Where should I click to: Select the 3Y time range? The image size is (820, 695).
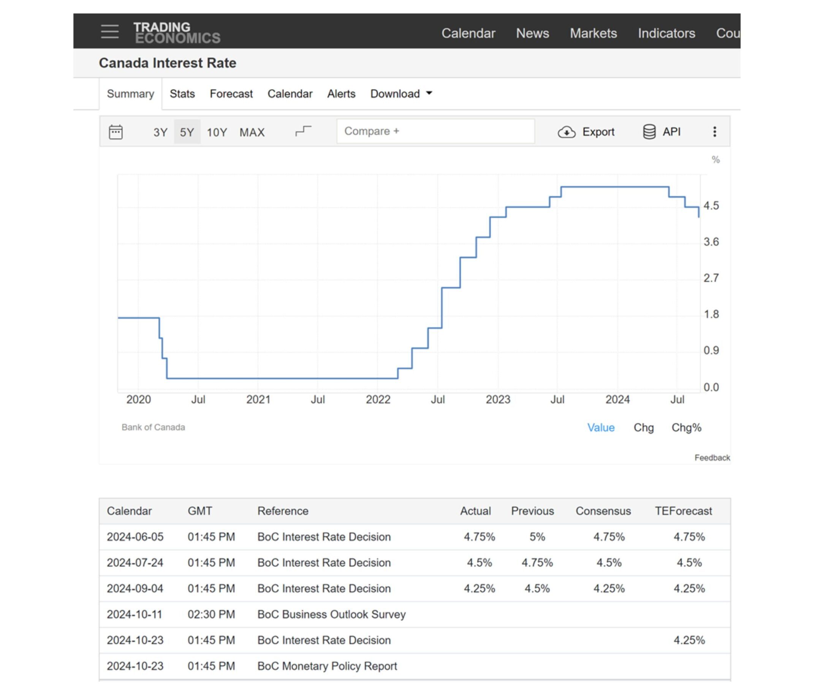(x=160, y=132)
